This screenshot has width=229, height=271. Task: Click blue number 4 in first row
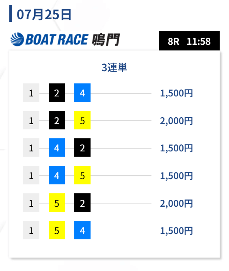(82, 93)
